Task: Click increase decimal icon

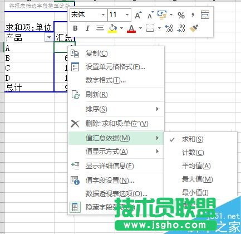Action: pyautogui.click(x=169, y=28)
